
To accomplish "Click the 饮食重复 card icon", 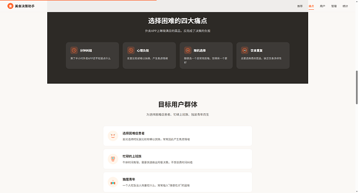I will (244, 50).
